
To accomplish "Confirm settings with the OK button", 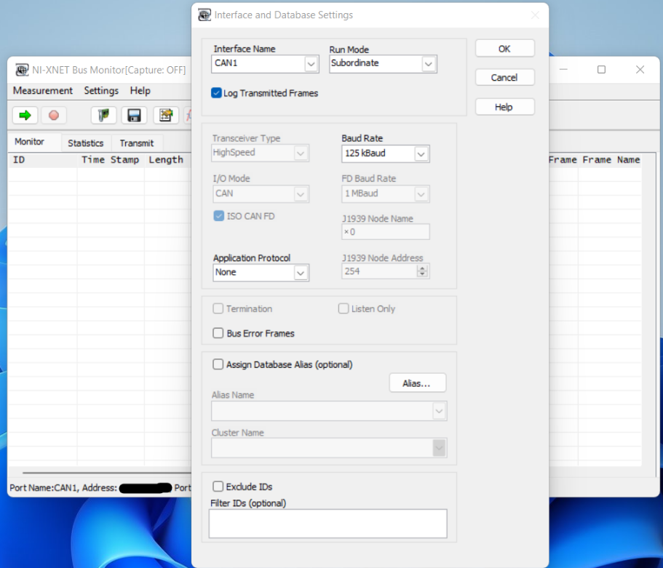I will 505,49.
